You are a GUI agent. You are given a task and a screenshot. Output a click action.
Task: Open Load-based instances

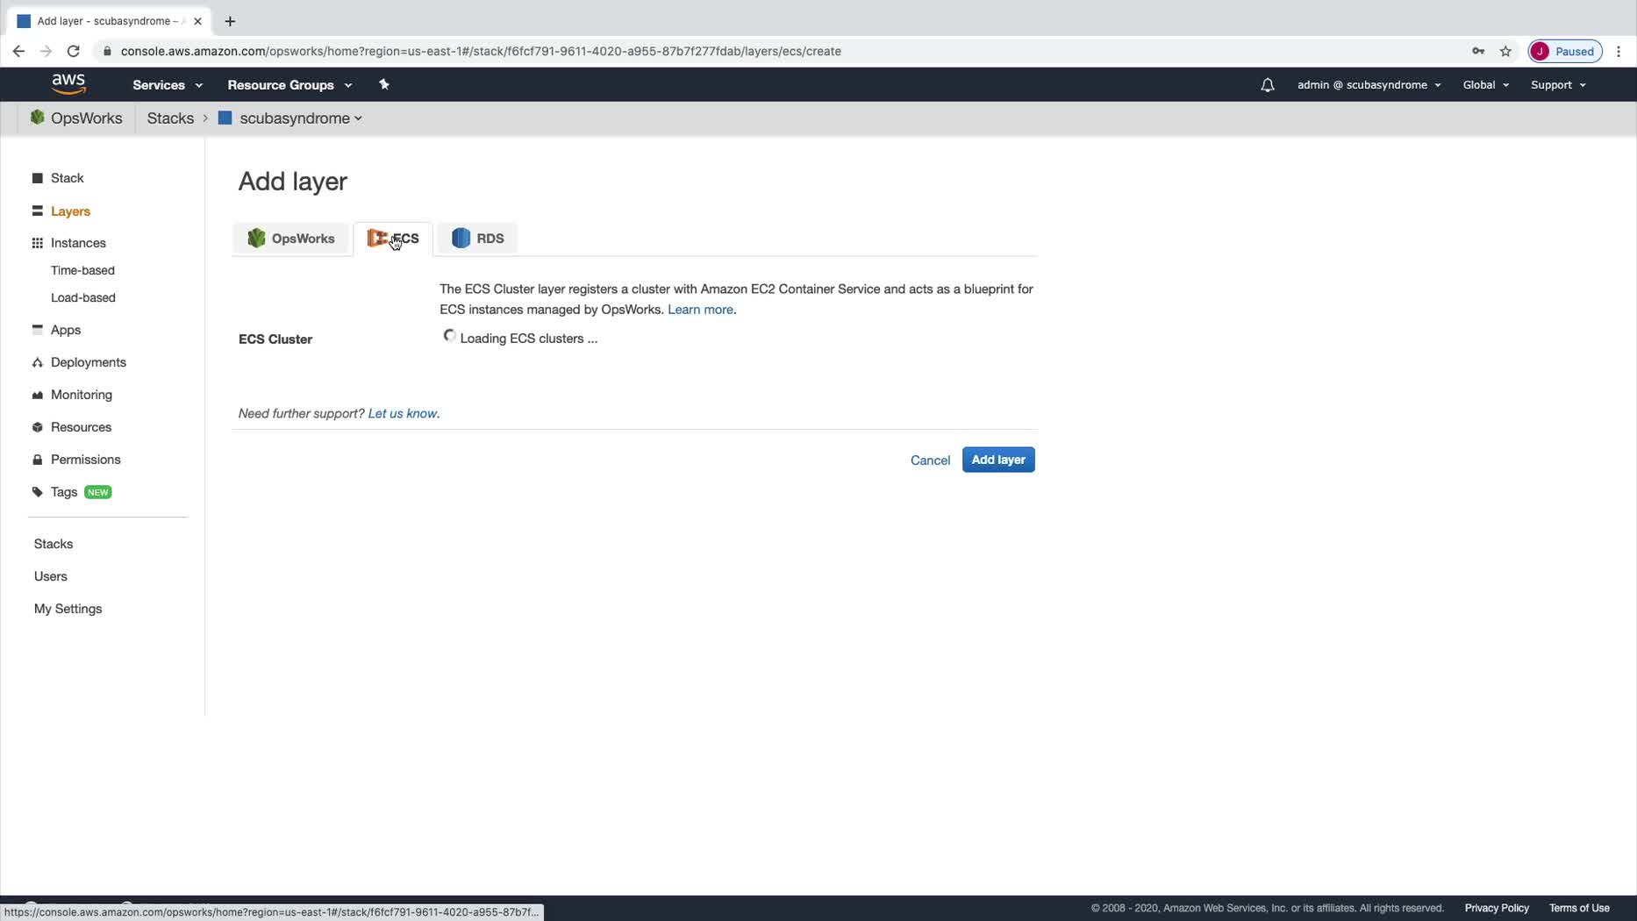pyautogui.click(x=83, y=297)
